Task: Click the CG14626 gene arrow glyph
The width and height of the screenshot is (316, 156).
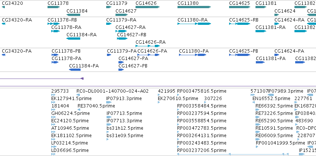Action: [147, 7]
